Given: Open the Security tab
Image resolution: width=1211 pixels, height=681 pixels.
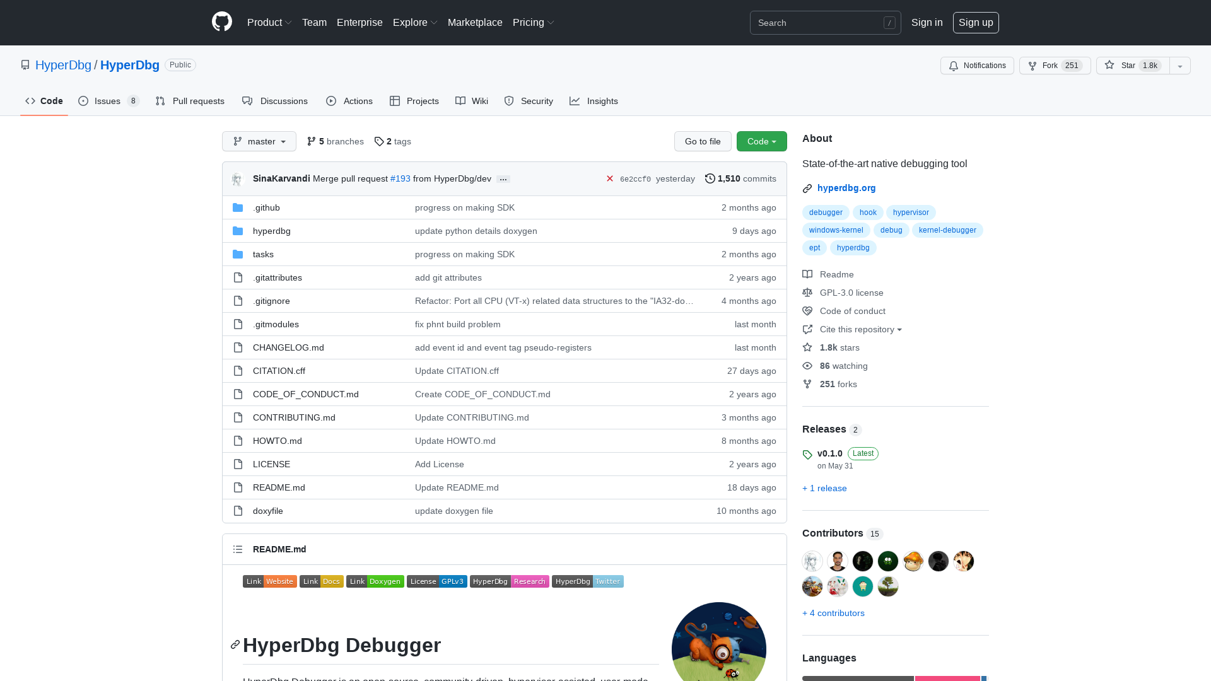Looking at the screenshot, I should click(529, 101).
